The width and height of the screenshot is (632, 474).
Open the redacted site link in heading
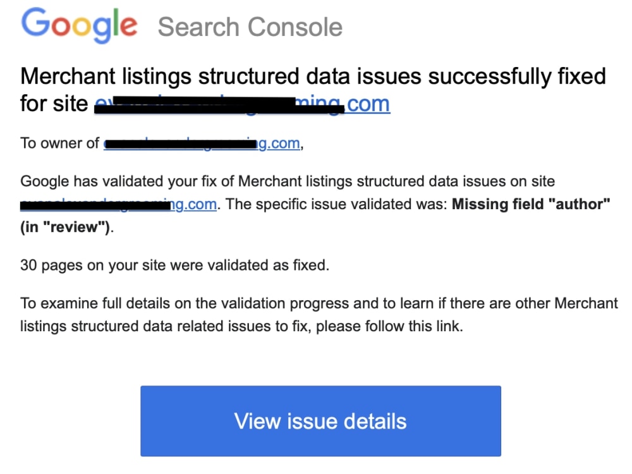242,104
